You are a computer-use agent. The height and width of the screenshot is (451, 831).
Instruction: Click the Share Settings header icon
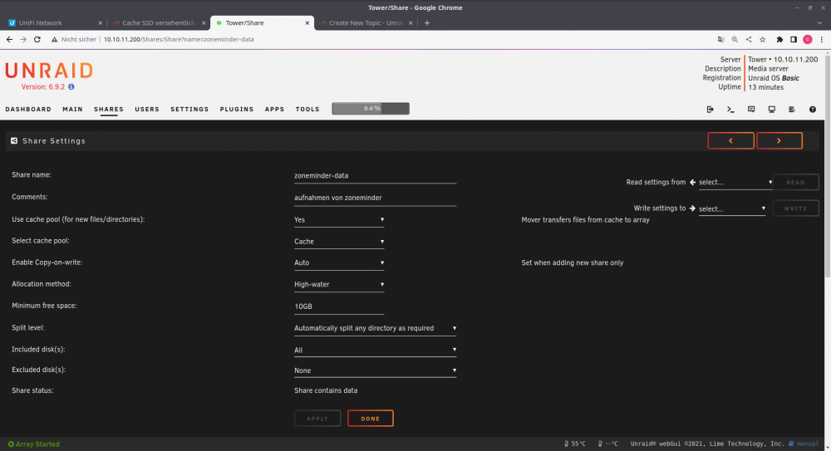point(14,141)
